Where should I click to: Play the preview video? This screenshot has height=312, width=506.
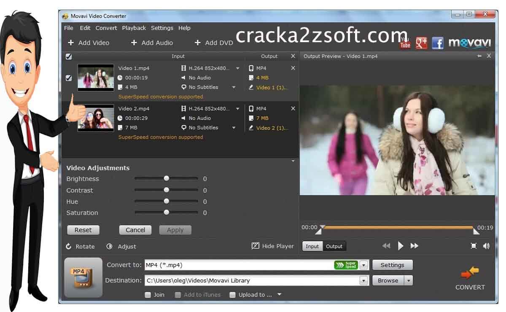click(x=401, y=246)
